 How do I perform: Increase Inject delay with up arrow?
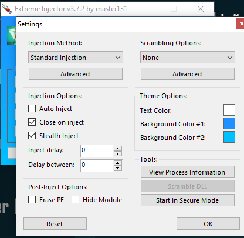pyautogui.click(x=118, y=148)
